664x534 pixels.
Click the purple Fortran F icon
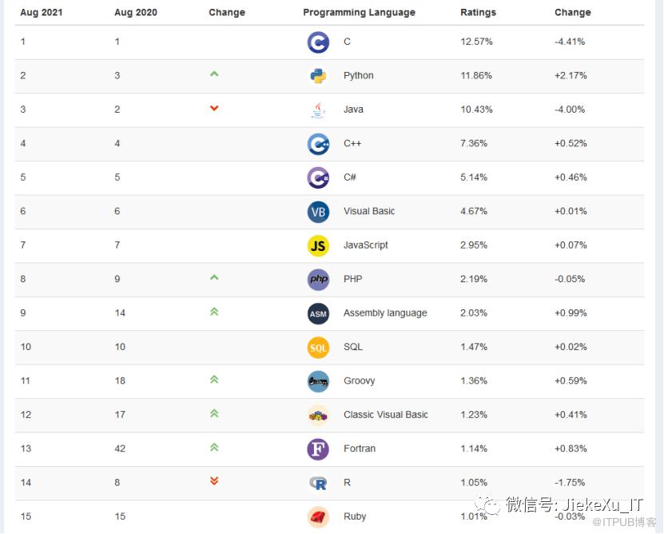coord(318,448)
